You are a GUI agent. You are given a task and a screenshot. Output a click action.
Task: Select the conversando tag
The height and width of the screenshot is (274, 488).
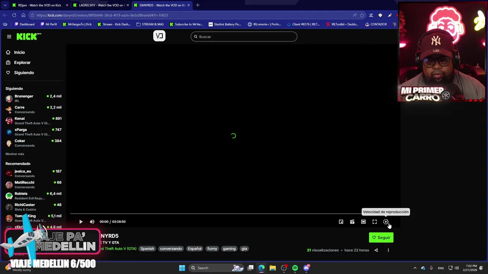click(x=171, y=249)
